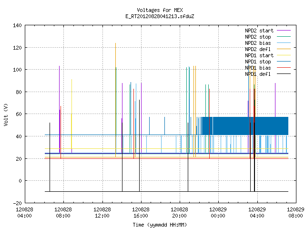Click the x-axis tick '120828 16:00'
Image resolution: width=305 pixels, height=229 pixels.
pyautogui.click(x=141, y=213)
